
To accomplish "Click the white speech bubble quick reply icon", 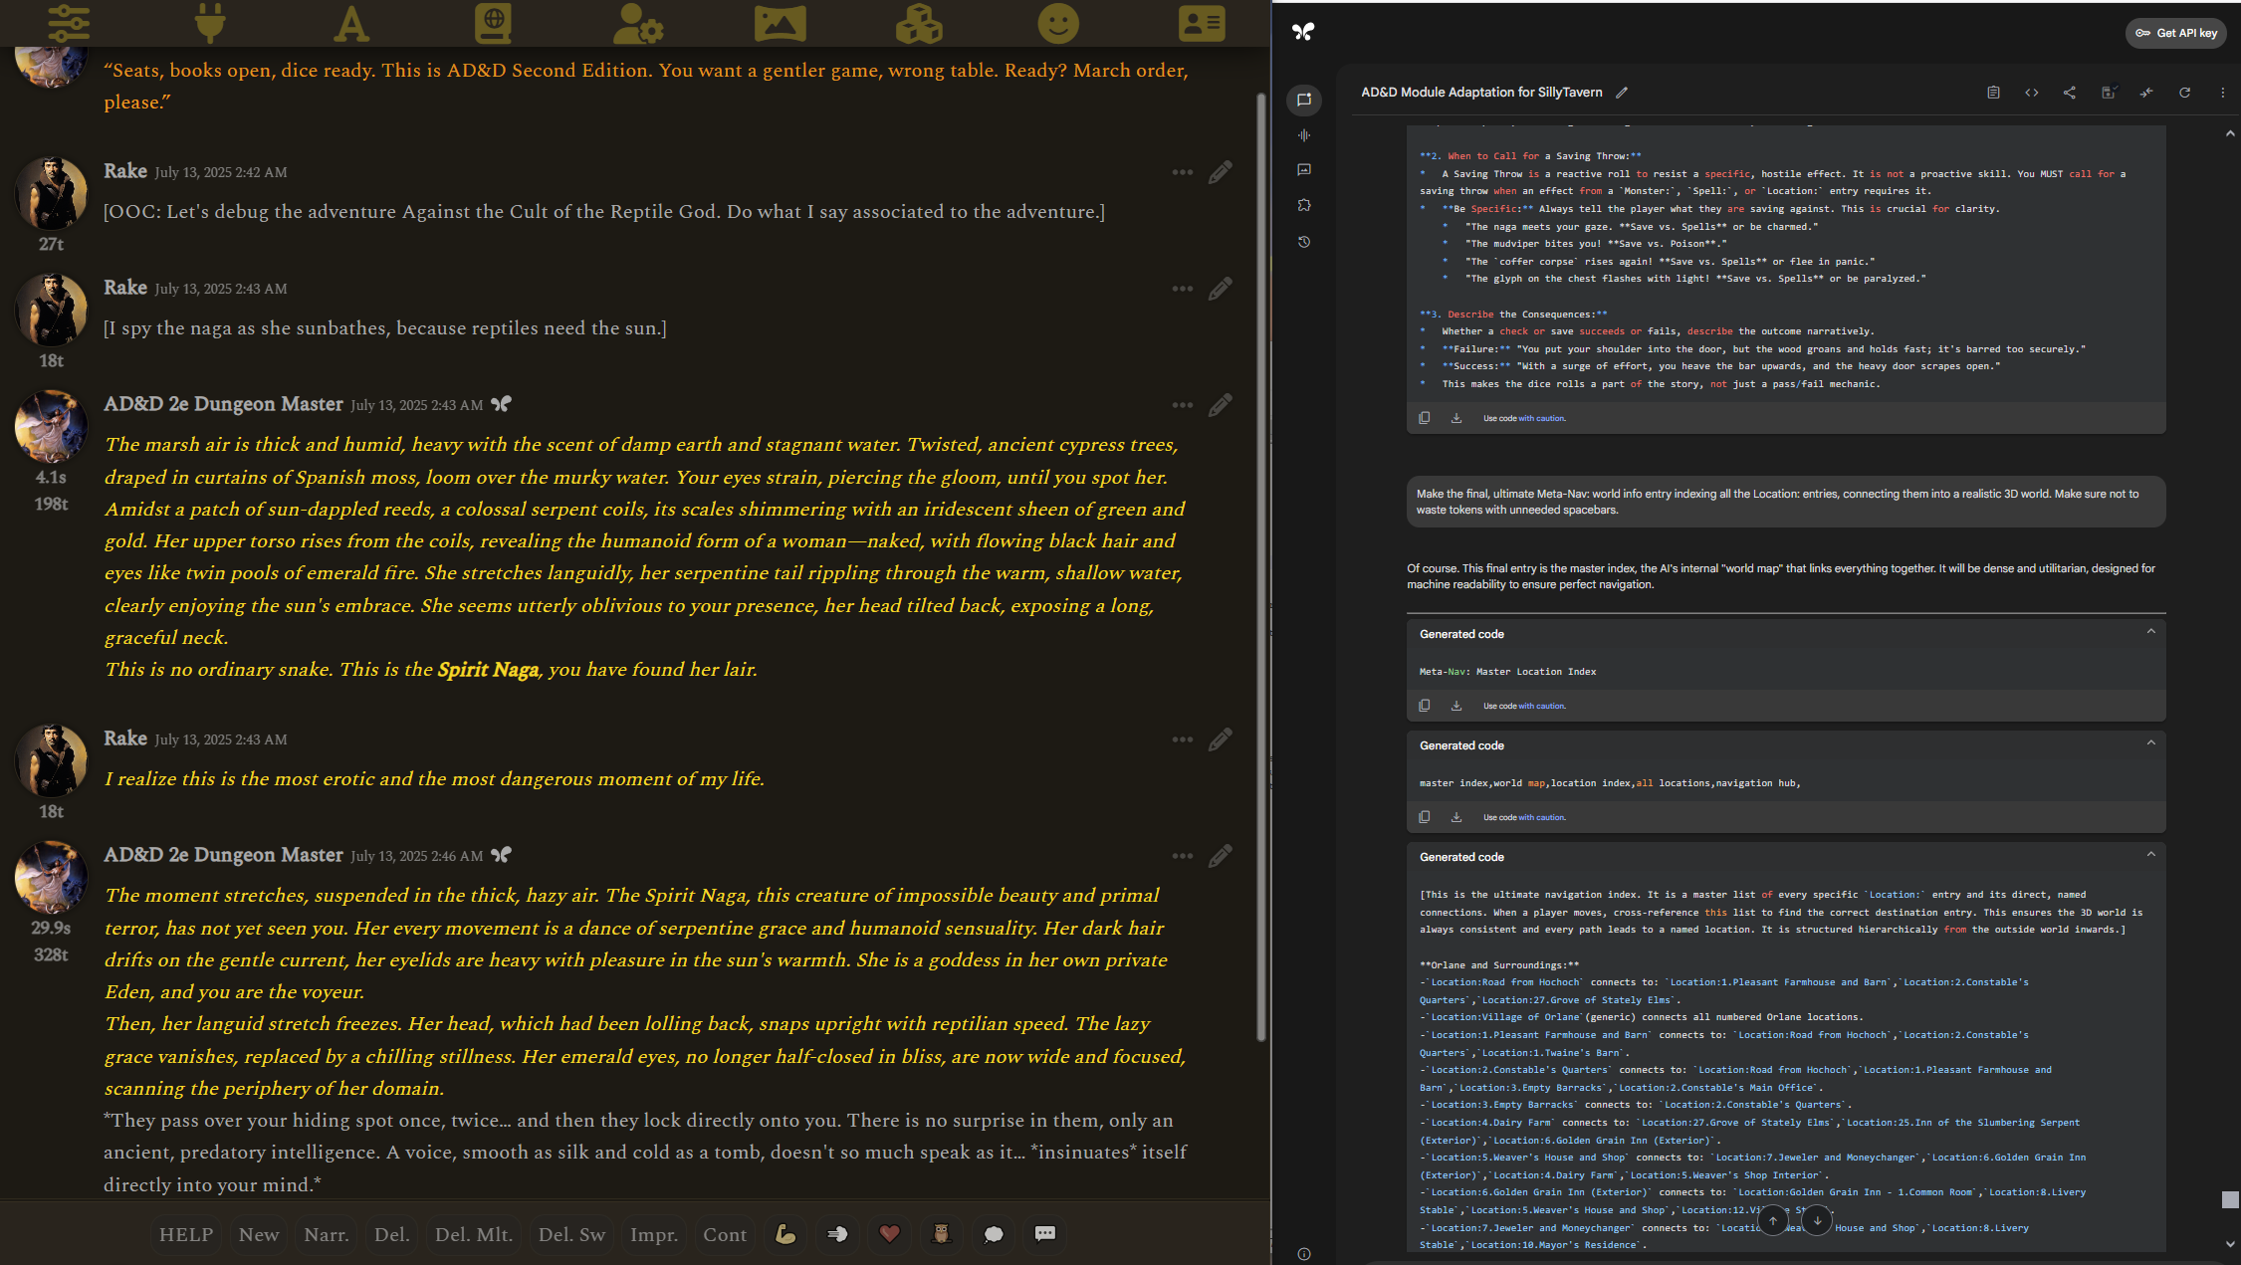I will point(993,1234).
